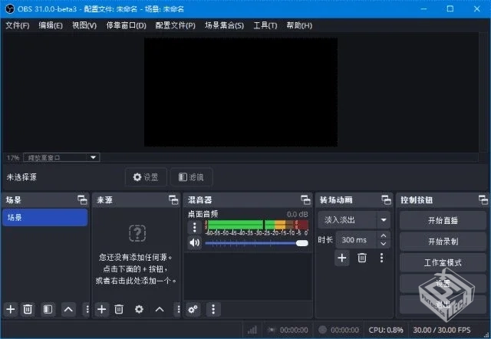491x339 pixels.
Task: Open the 文件(F) menu
Action: click(x=18, y=25)
